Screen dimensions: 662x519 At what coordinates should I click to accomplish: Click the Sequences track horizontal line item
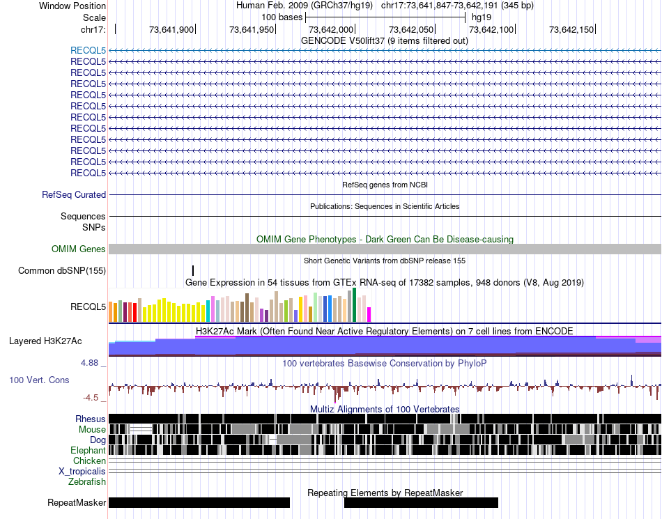point(385,217)
